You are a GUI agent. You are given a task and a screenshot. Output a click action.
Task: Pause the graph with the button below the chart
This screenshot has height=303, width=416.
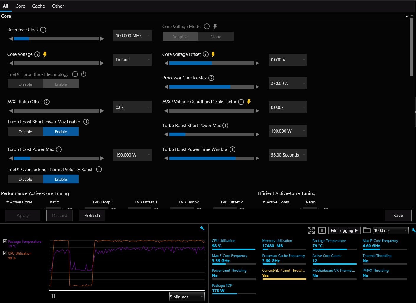[x=53, y=296]
